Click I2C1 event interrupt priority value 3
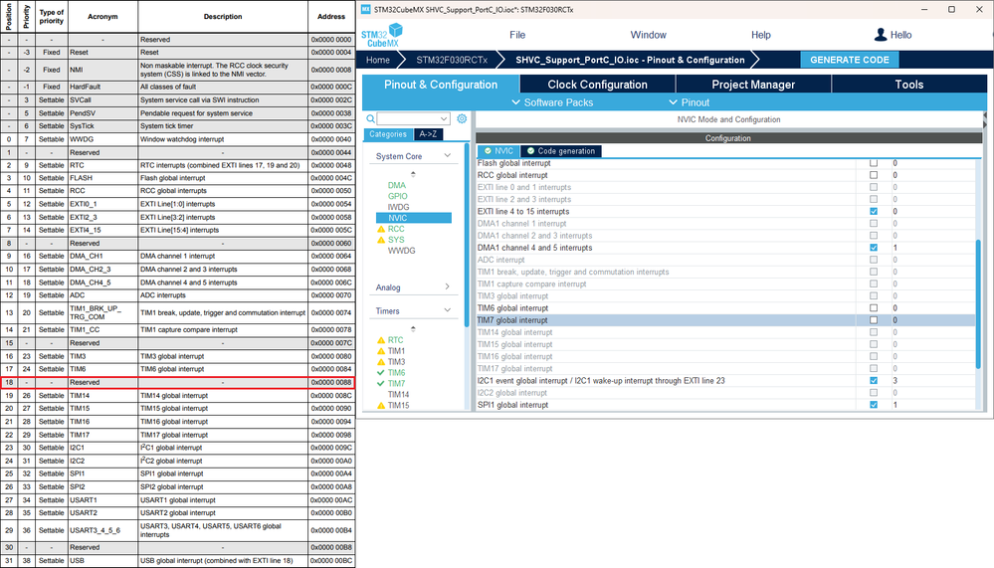This screenshot has height=568, width=994. (895, 380)
